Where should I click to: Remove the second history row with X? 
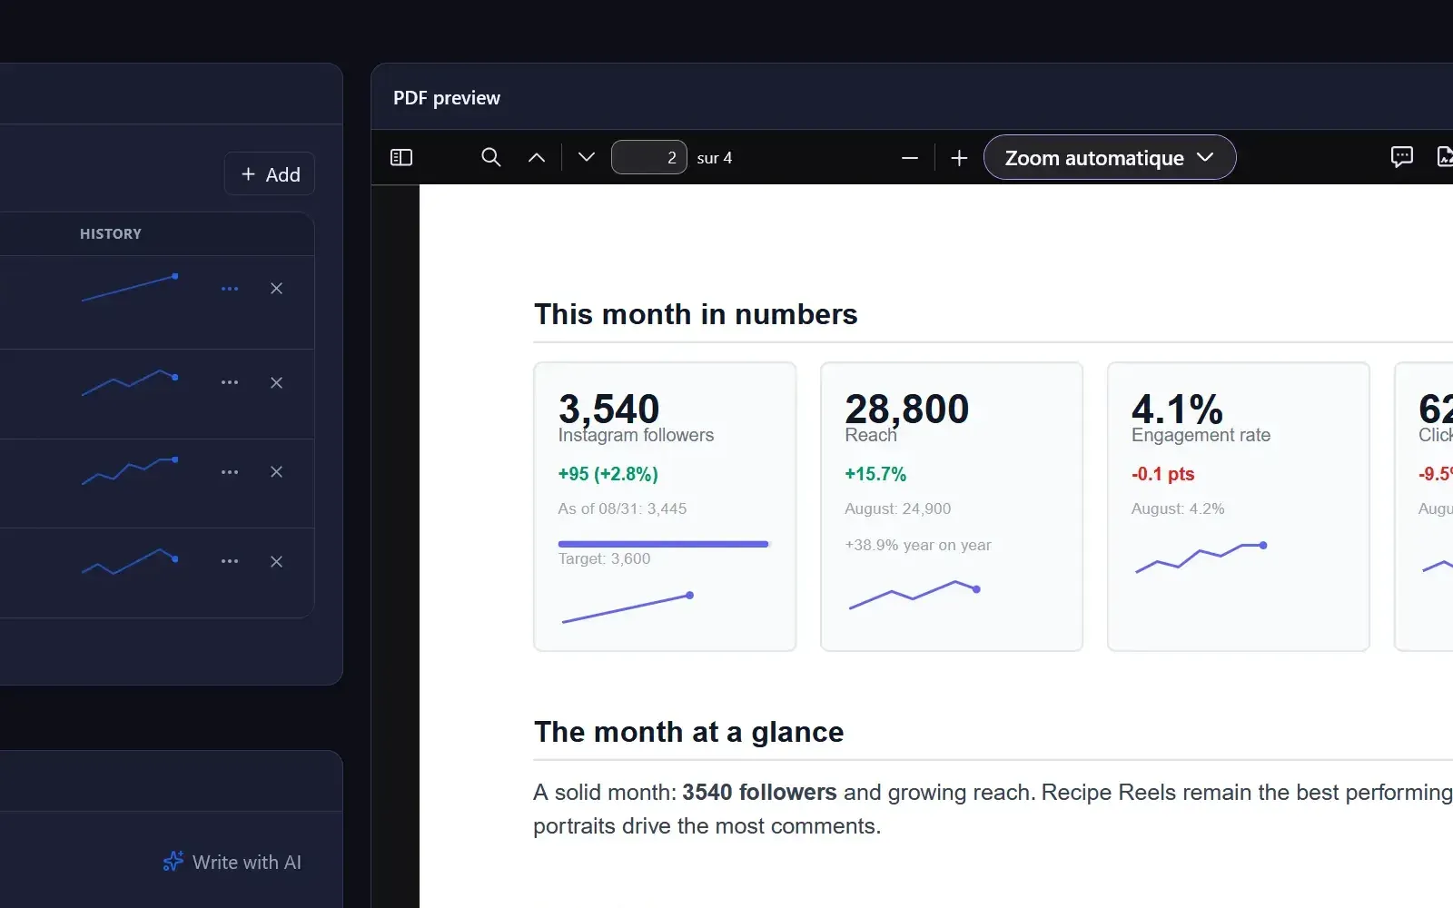coord(277,383)
